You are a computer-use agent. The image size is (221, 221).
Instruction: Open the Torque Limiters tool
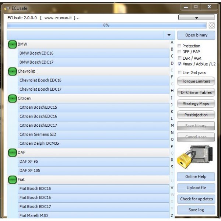click(196, 81)
